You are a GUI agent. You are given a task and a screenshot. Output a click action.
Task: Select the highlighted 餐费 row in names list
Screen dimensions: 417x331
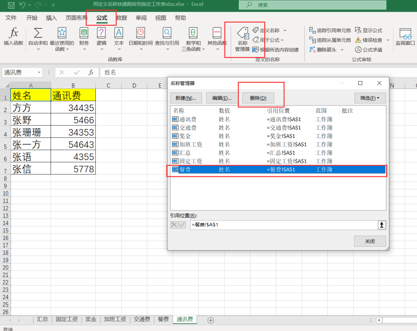278,169
